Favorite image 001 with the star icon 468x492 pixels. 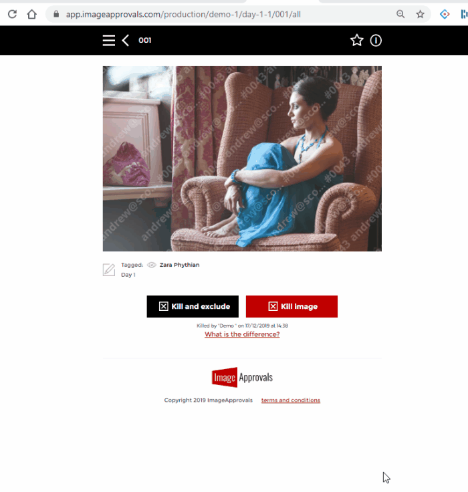click(x=356, y=41)
